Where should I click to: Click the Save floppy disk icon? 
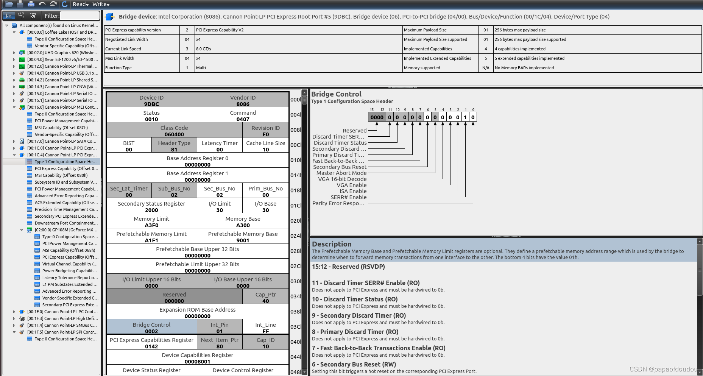pos(20,4)
